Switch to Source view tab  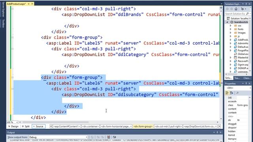(x=38, y=126)
